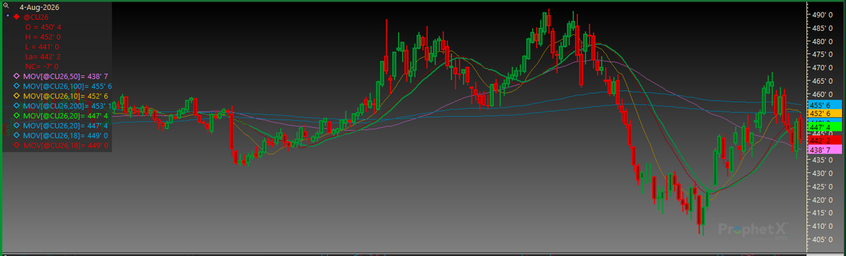
Task: Click the orange 452' 6 price tag
Action: point(825,113)
